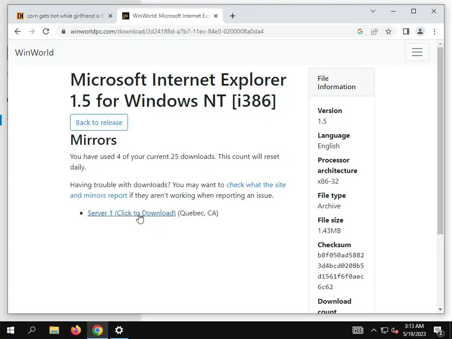Viewport: 452px width, 339px height.
Task: Click the 'English' language value
Action: click(x=328, y=146)
